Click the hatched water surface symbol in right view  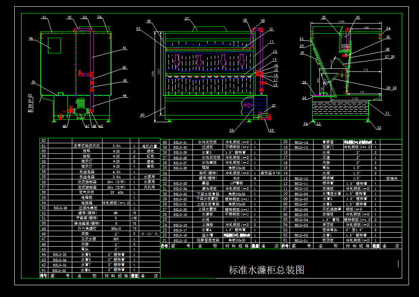(339, 108)
